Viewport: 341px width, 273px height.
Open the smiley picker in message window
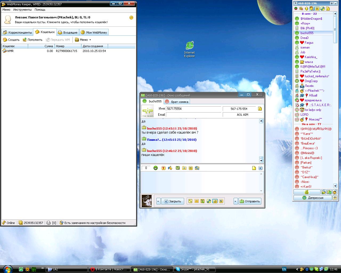(x=156, y=168)
